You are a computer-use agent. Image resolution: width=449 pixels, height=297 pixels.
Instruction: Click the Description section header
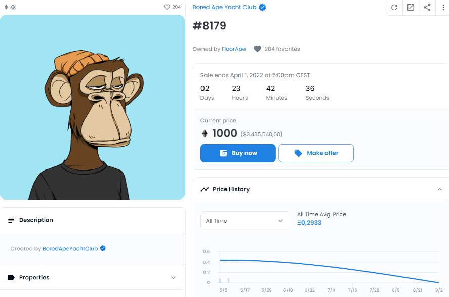pyautogui.click(x=36, y=220)
